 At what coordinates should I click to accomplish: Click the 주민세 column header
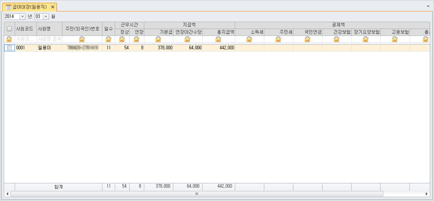tap(279, 32)
